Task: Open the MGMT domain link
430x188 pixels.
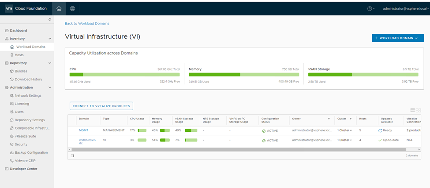Action: (84, 130)
